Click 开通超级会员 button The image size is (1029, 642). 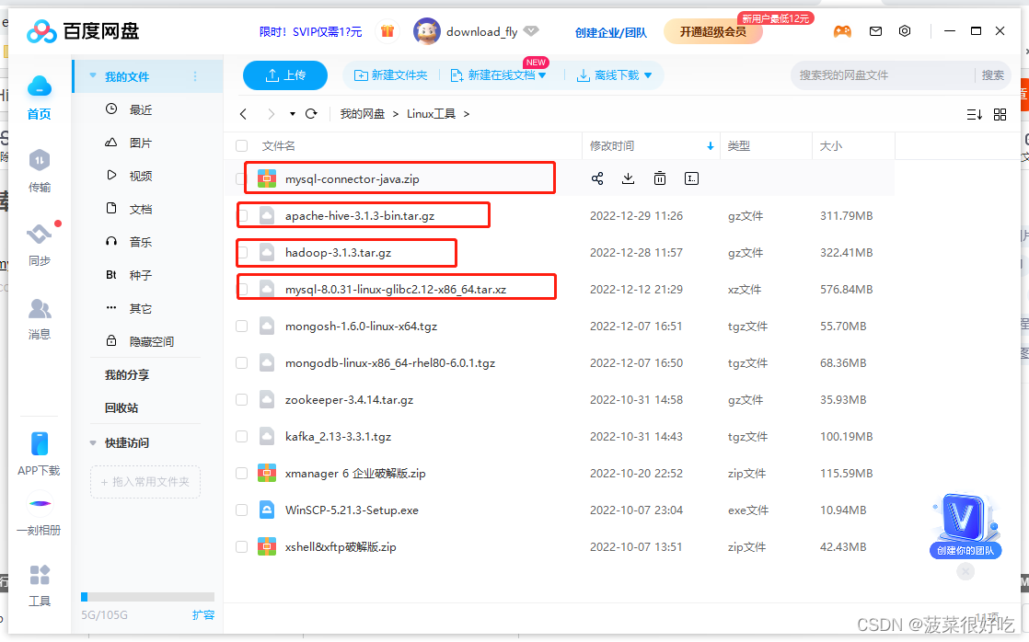[x=712, y=31]
